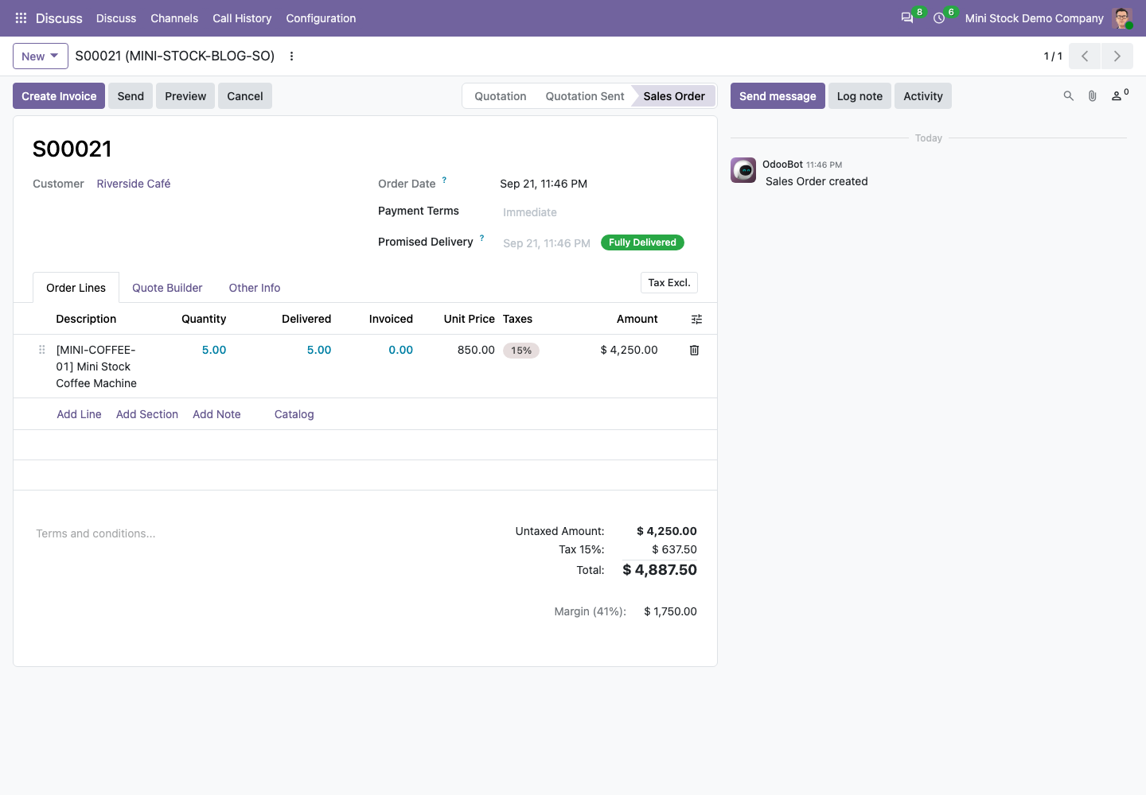Click Send message in chatter

pyautogui.click(x=778, y=96)
